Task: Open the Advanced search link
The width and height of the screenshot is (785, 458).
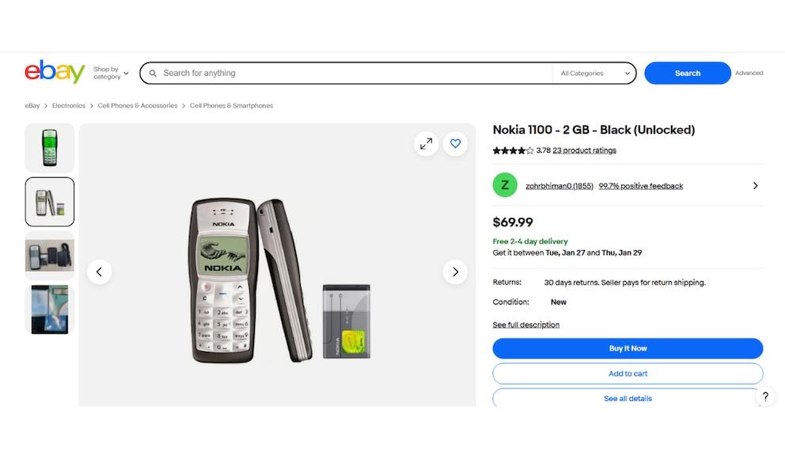Action: [749, 72]
